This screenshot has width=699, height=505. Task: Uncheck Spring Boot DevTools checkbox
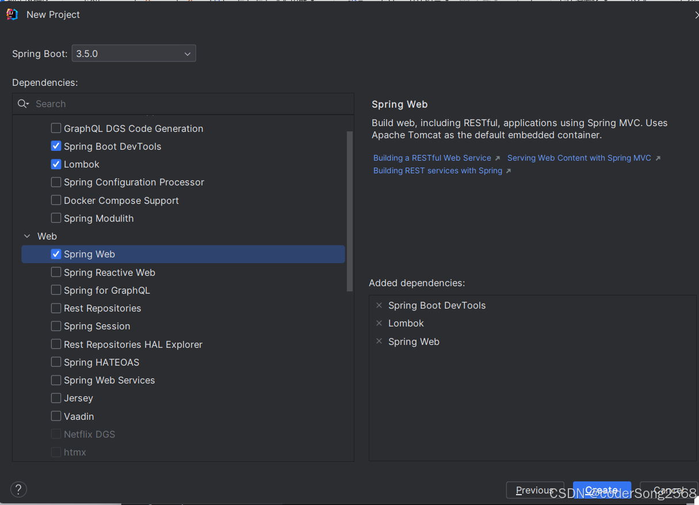[x=56, y=146]
